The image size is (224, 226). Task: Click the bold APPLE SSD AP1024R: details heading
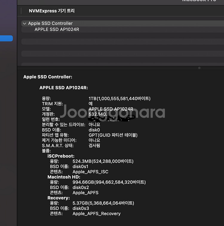coord(64,88)
